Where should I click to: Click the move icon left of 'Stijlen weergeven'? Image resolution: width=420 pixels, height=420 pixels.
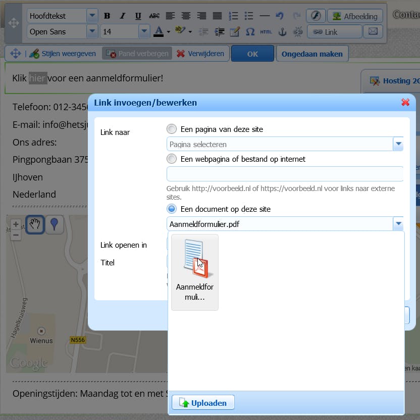pos(16,54)
